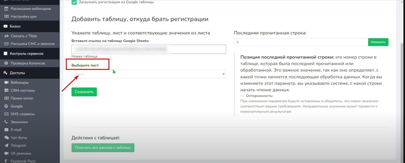Click the key icon beside Доступы

pos(5,73)
